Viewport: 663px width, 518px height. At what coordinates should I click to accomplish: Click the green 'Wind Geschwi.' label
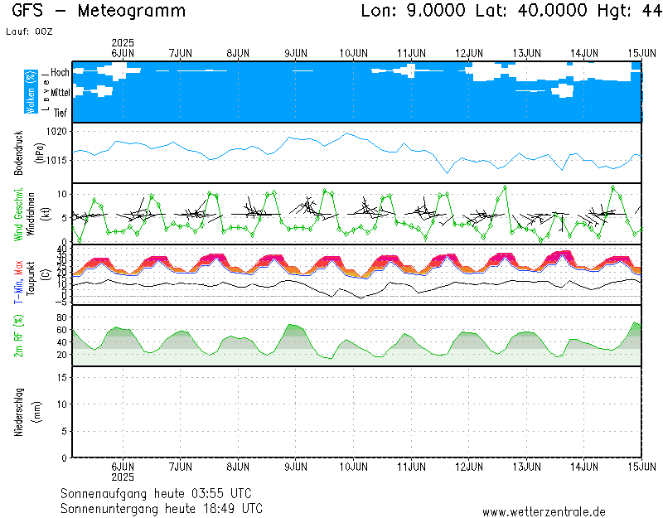tap(18, 215)
